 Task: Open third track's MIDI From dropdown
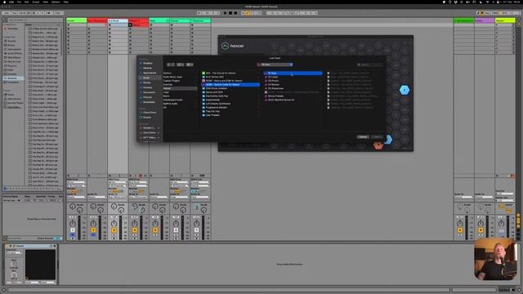click(118, 183)
